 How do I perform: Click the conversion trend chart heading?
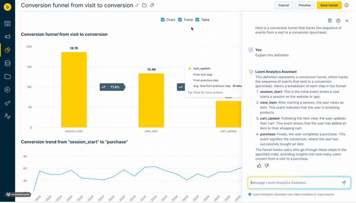tap(74, 142)
